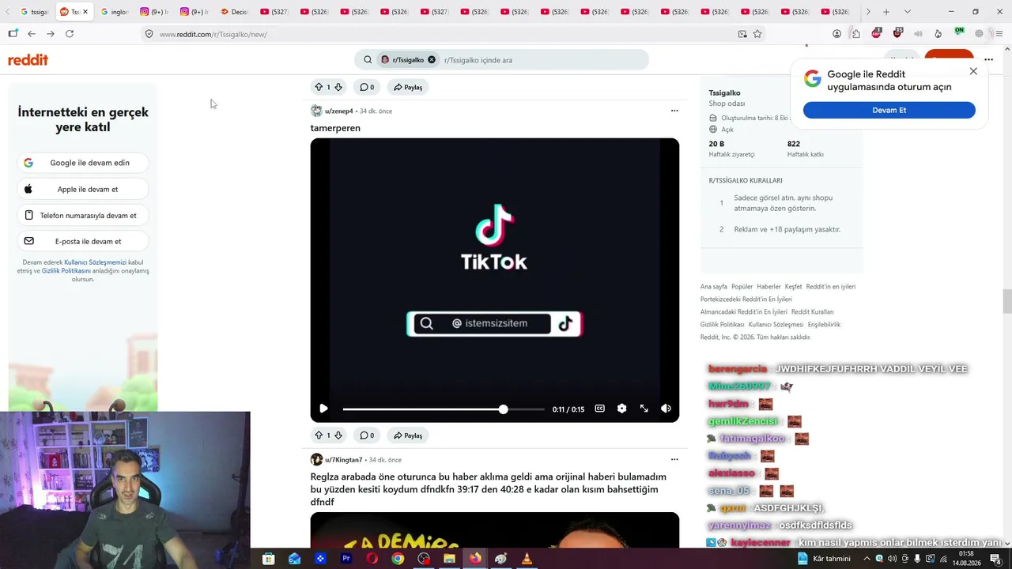This screenshot has width=1012, height=569.
Task: Toggle video closed captions
Action: 599,409
